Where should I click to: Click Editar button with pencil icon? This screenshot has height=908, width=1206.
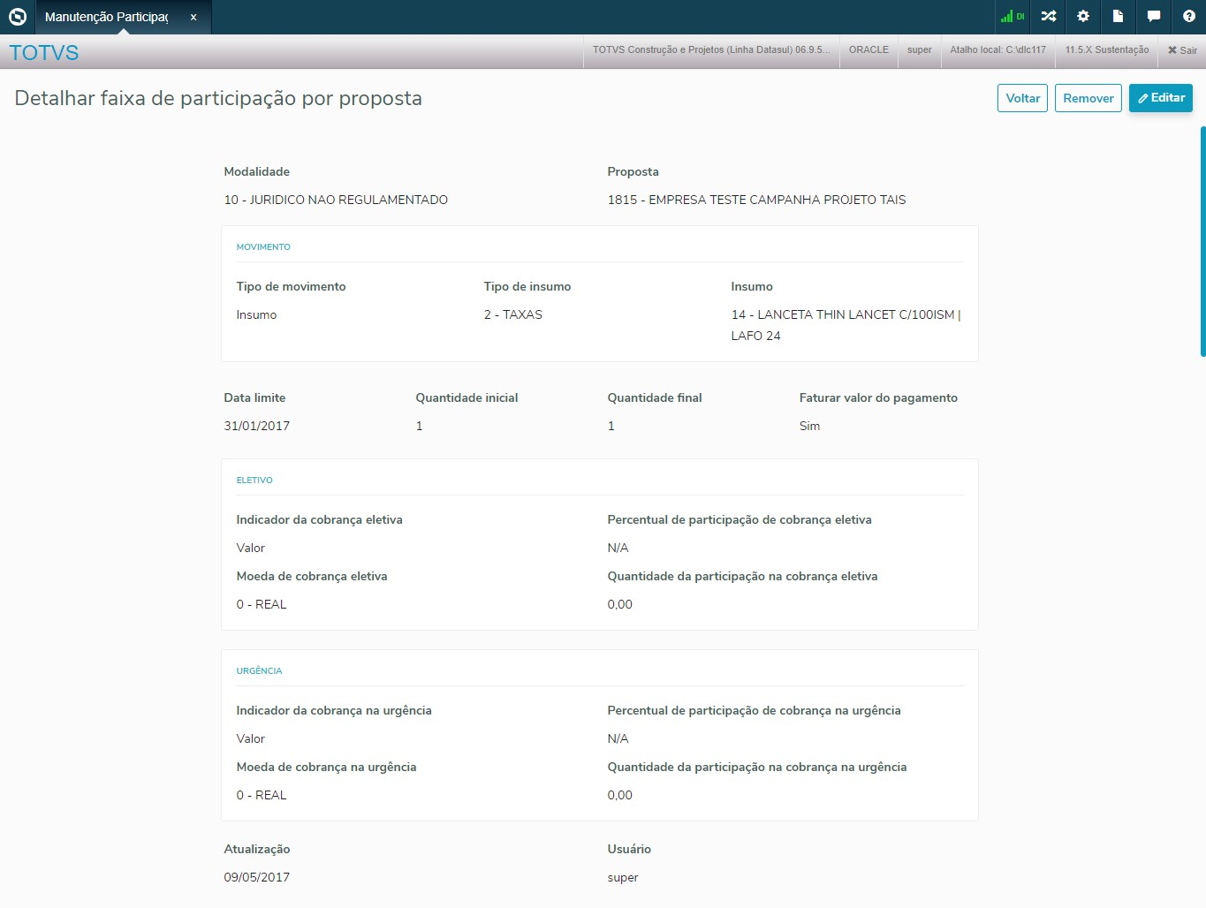tap(1160, 98)
